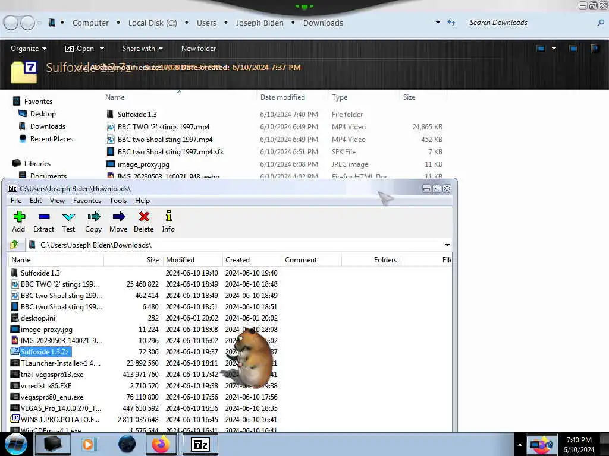The height and width of the screenshot is (456, 609).
Task: Run Test on the selected archive
Action: (68, 221)
